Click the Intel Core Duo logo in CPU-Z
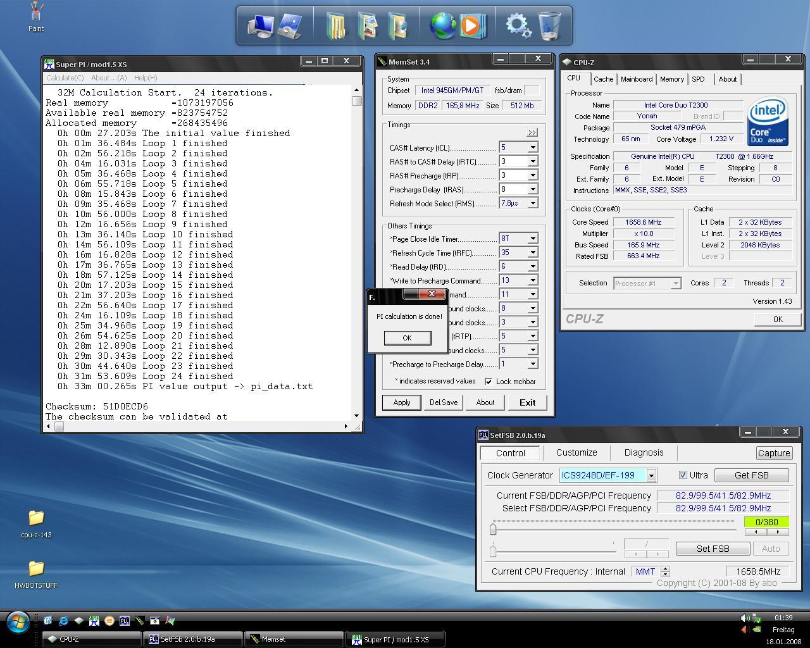Screen dimensions: 810x648 (768, 121)
